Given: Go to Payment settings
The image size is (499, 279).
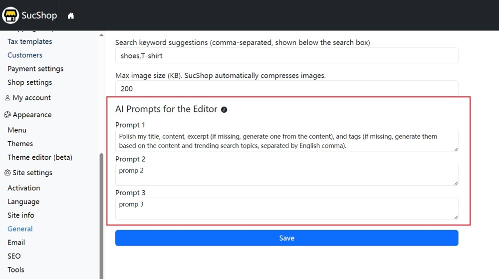Looking at the screenshot, I should coord(35,69).
